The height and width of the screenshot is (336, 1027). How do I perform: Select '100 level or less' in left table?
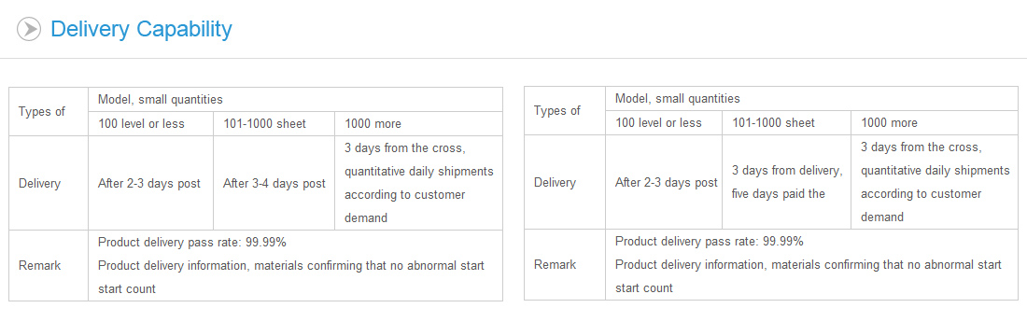tap(150, 124)
